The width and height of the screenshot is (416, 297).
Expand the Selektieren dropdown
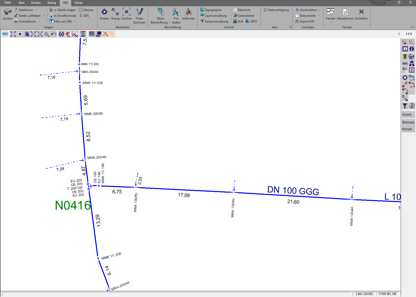[36, 10]
